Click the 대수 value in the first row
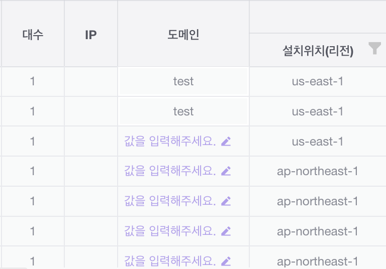 [x=33, y=81]
